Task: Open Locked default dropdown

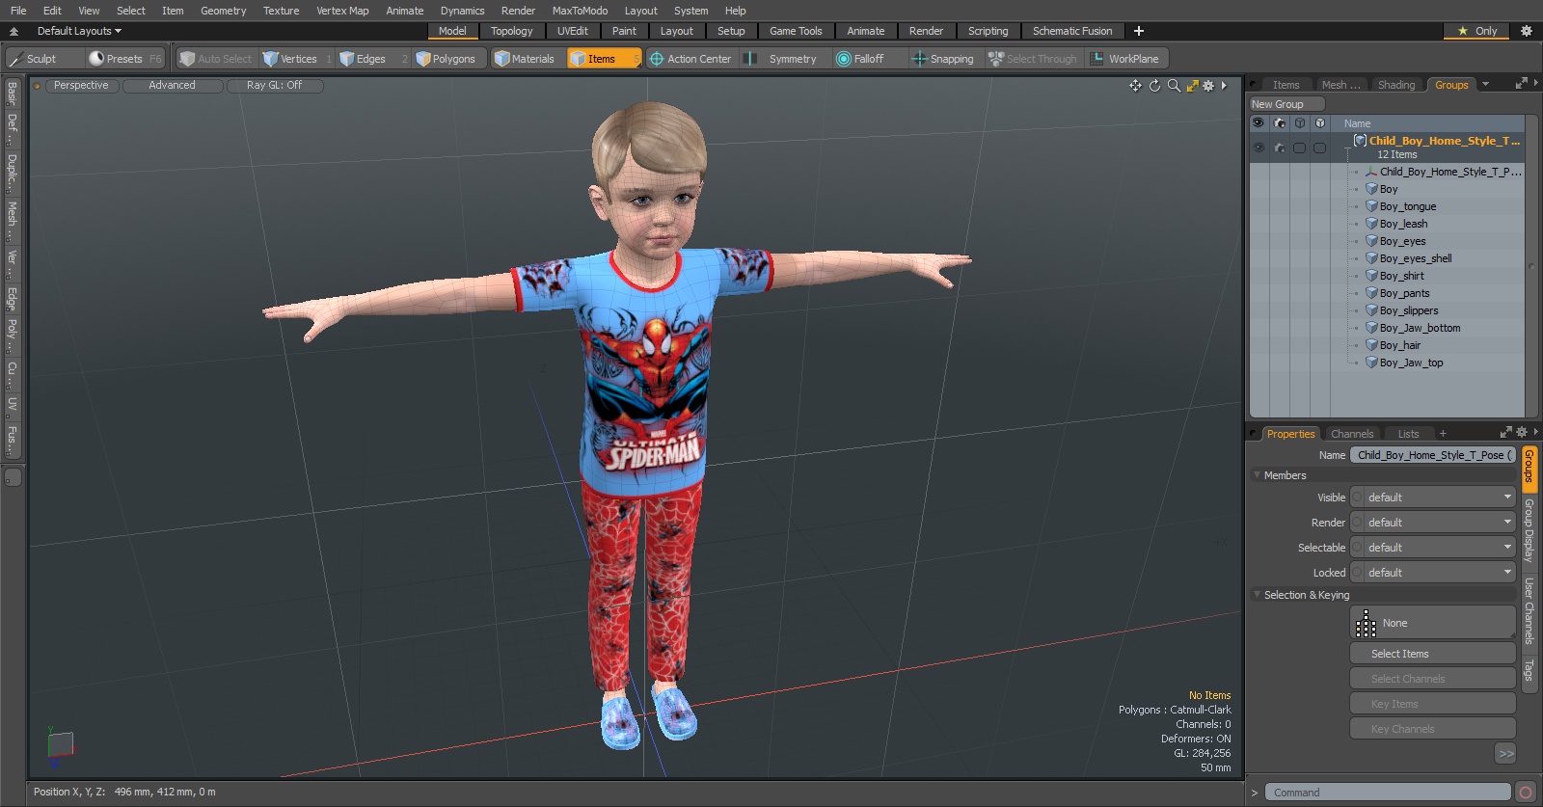Action: (x=1439, y=573)
